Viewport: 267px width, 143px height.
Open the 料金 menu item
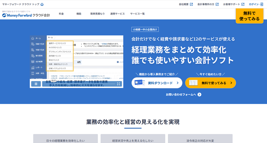point(61,14)
